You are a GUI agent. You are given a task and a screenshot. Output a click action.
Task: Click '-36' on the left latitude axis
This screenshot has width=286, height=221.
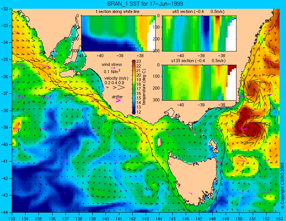[5, 77]
